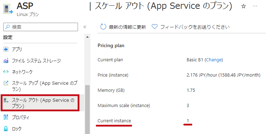This screenshot has width=266, height=134.
Task: Click the スケール アウト server icon
Action: pyautogui.click(x=6, y=100)
